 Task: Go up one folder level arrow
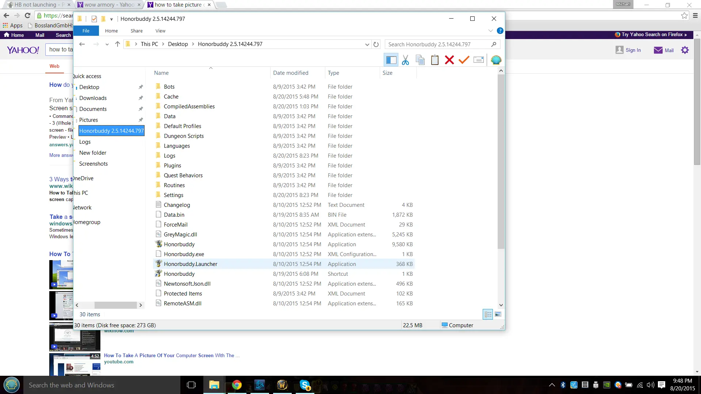(x=117, y=44)
